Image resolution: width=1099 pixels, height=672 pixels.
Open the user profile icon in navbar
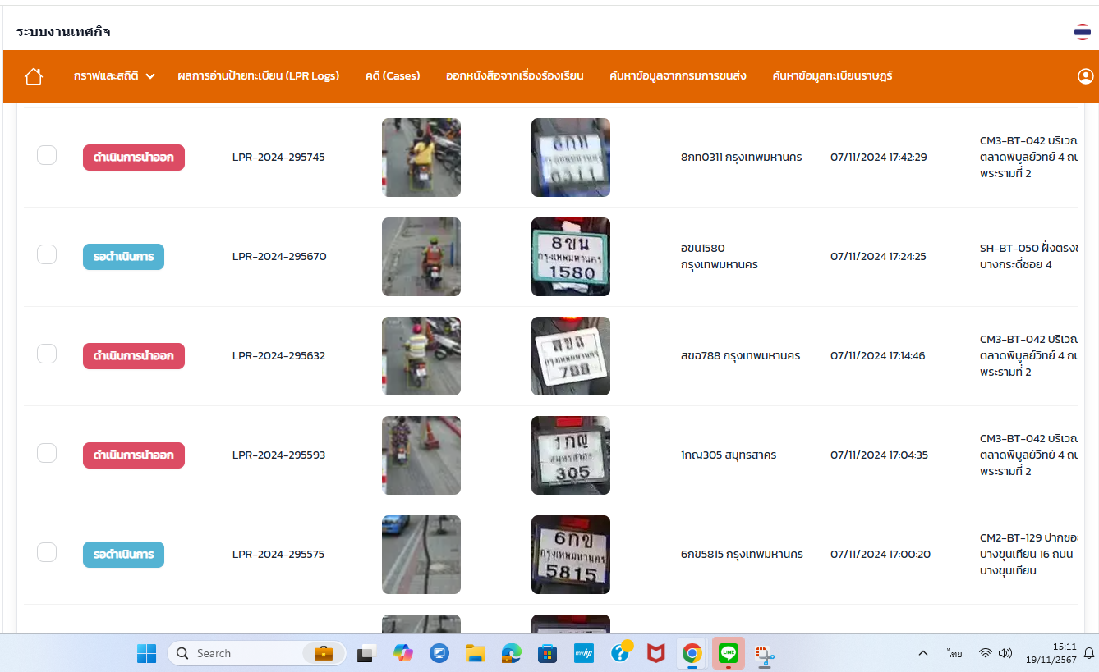point(1085,76)
